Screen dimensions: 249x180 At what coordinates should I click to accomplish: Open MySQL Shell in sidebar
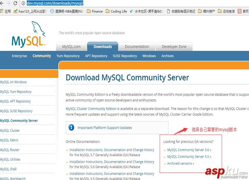point(8,169)
